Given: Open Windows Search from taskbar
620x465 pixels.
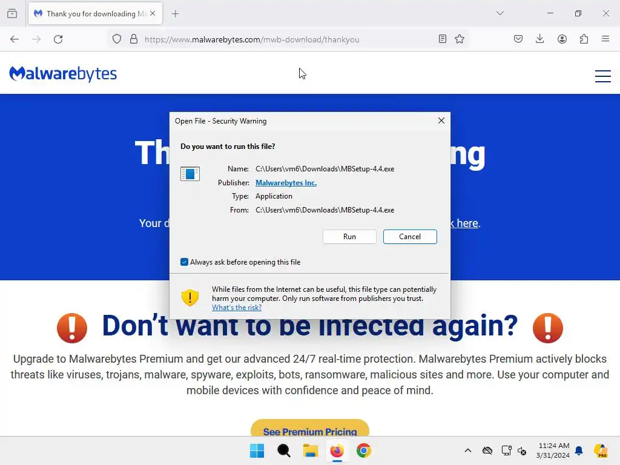Looking at the screenshot, I should point(283,450).
